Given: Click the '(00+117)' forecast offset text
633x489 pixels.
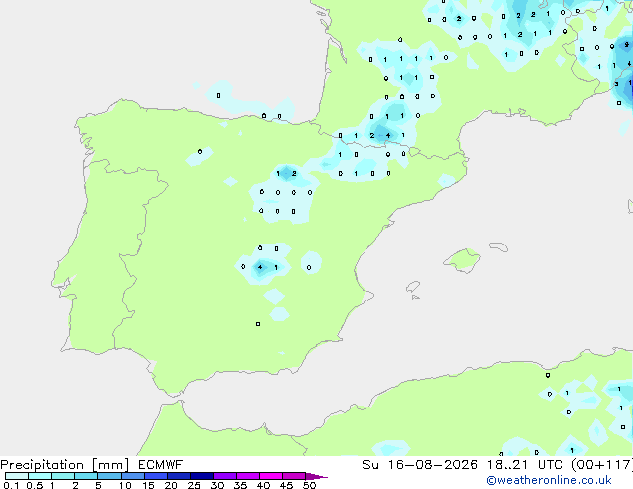Looking at the screenshot, I should click(602, 465).
